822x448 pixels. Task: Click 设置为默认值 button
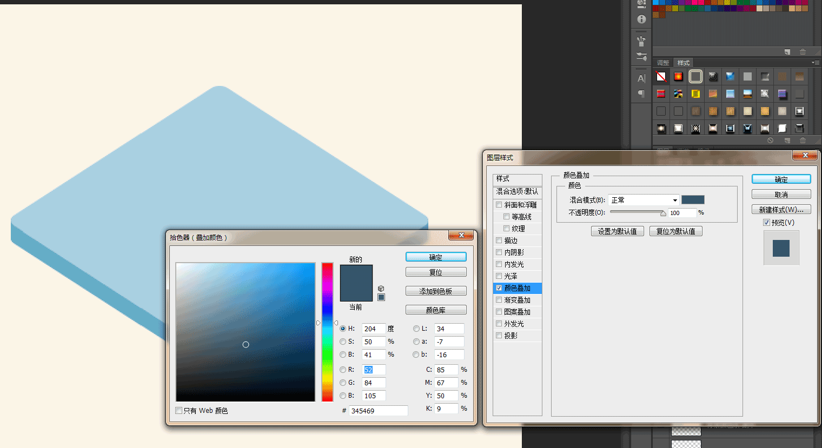[618, 231]
